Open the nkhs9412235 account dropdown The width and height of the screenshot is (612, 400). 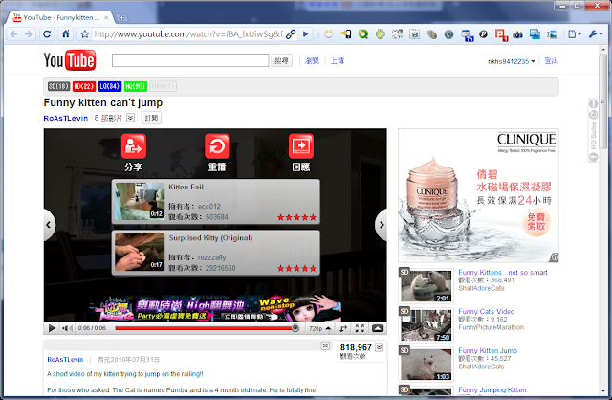point(512,61)
